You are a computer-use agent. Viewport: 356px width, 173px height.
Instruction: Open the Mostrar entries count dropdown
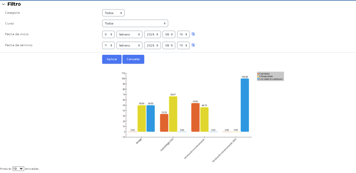(x=18, y=169)
